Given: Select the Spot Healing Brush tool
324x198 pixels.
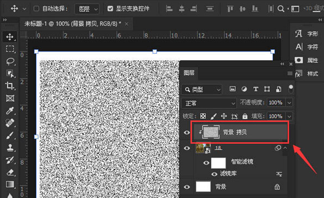Looking at the screenshot, I should 10,123.
